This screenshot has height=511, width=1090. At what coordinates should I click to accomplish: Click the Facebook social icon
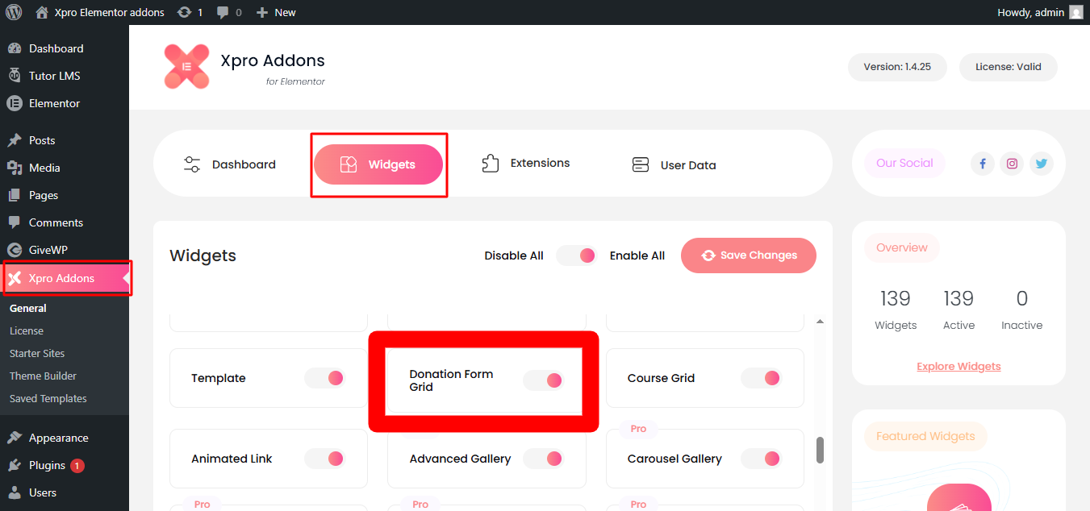[x=983, y=164]
